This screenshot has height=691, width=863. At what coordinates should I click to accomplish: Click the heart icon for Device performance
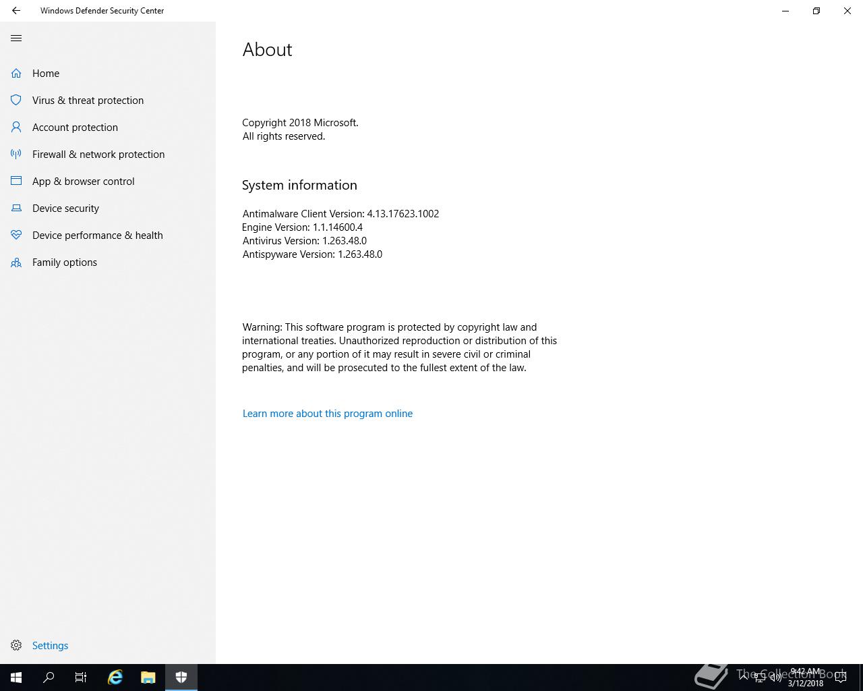click(x=16, y=235)
